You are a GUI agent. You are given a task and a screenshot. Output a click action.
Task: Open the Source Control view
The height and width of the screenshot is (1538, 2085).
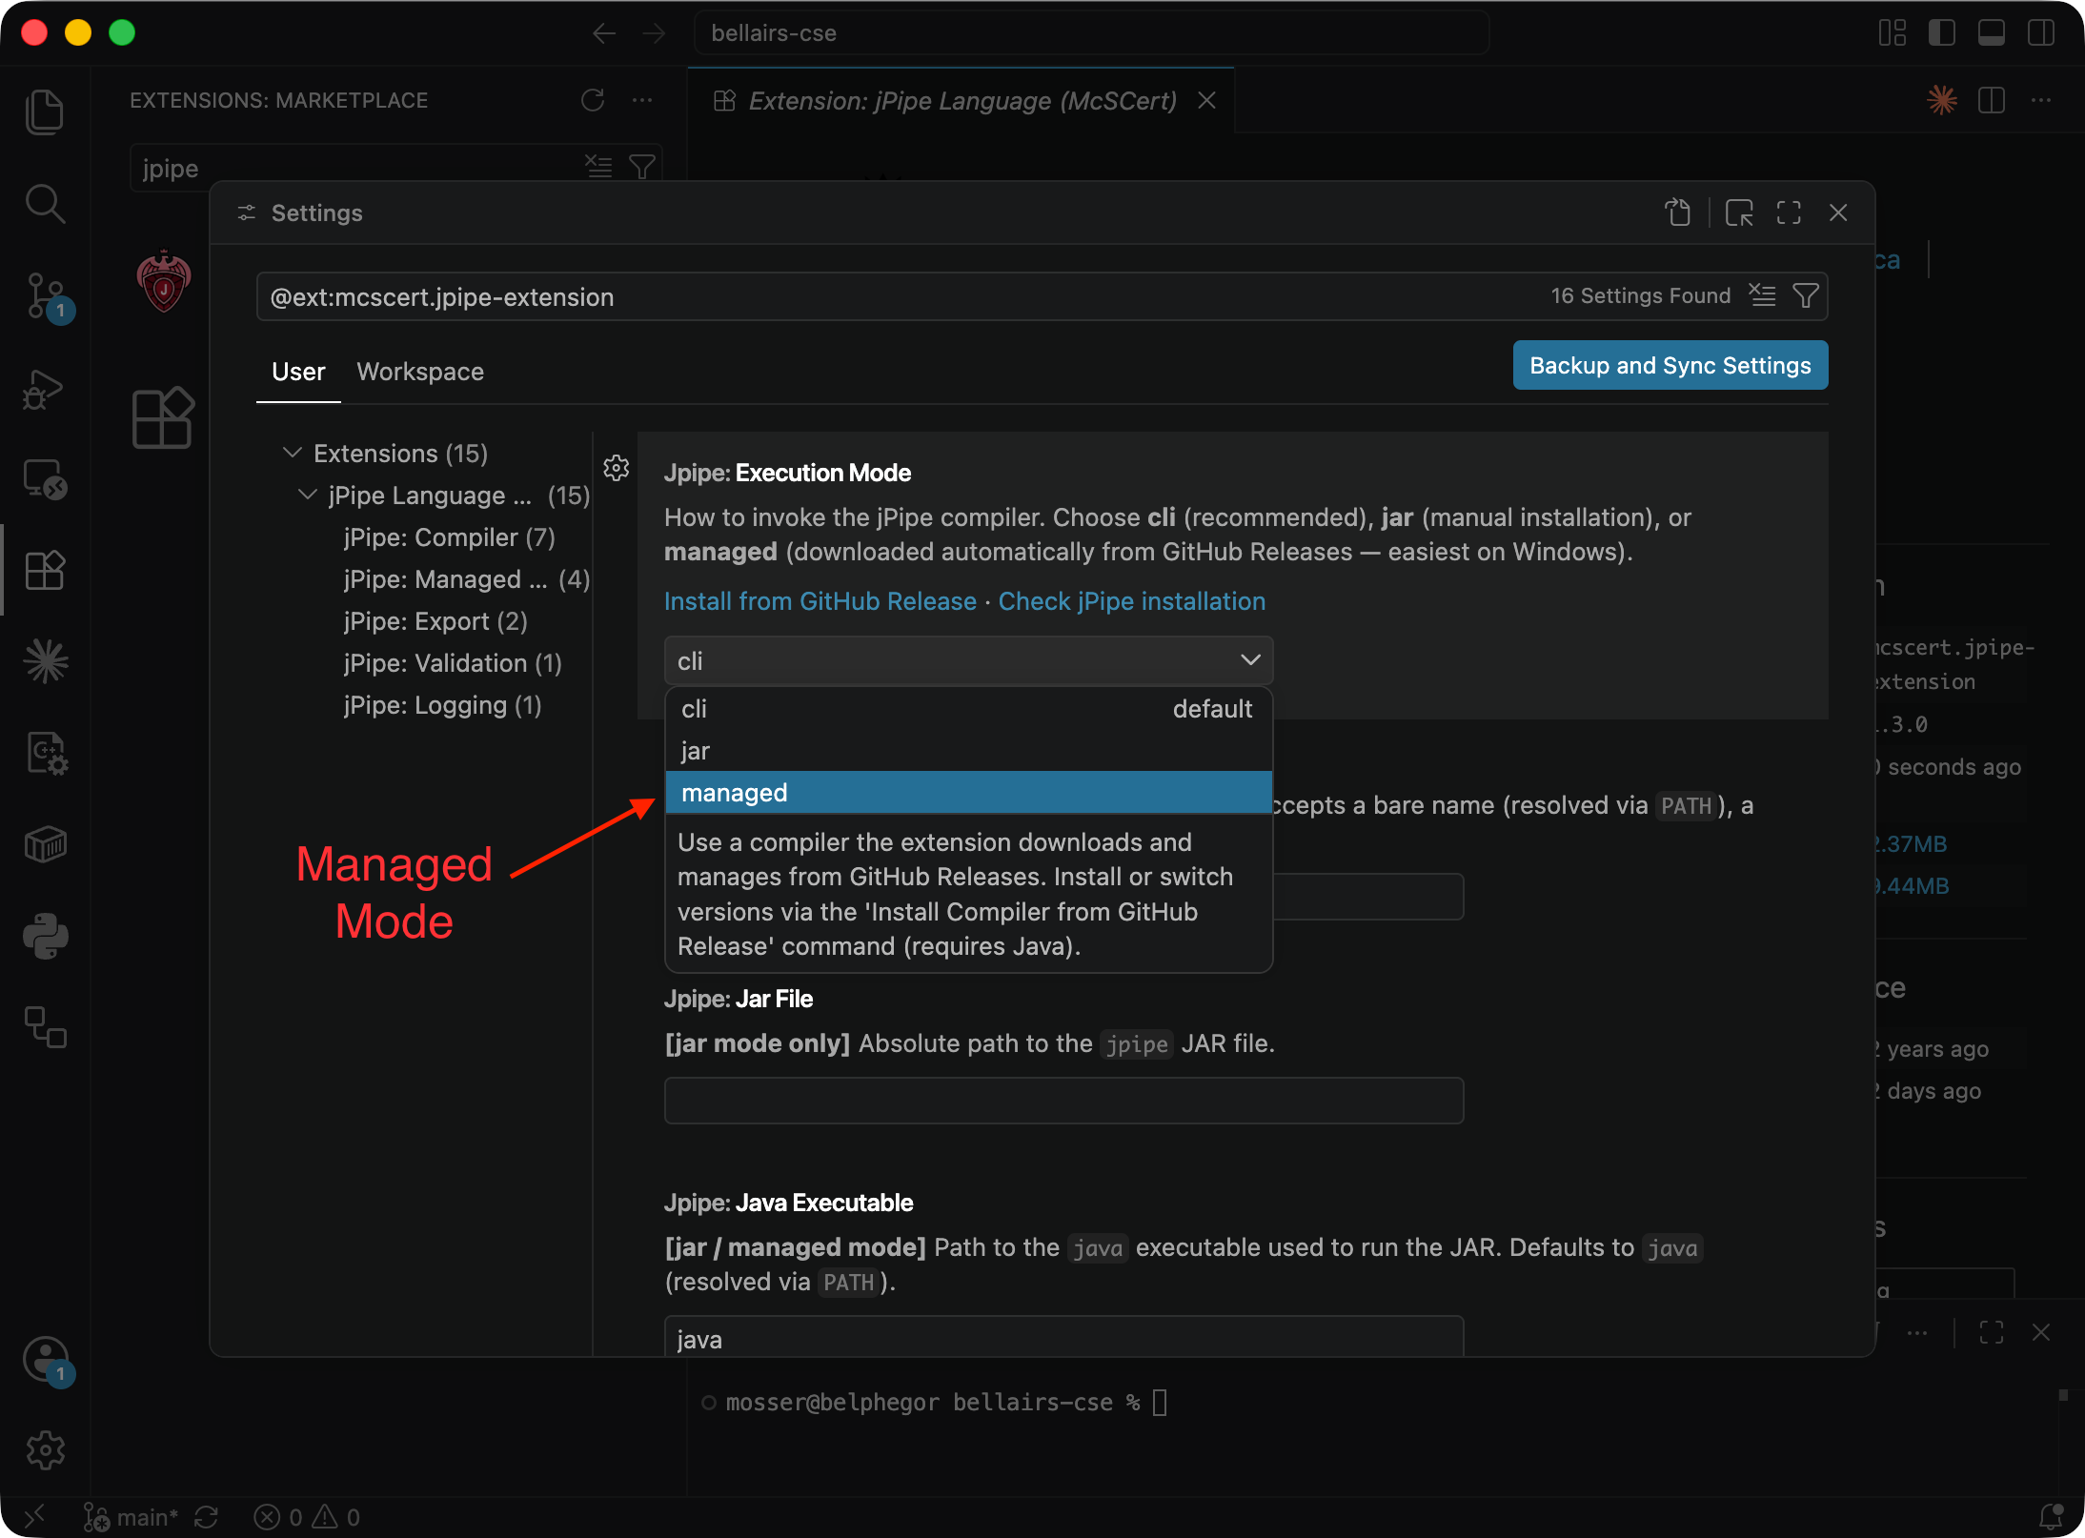pos(45,295)
